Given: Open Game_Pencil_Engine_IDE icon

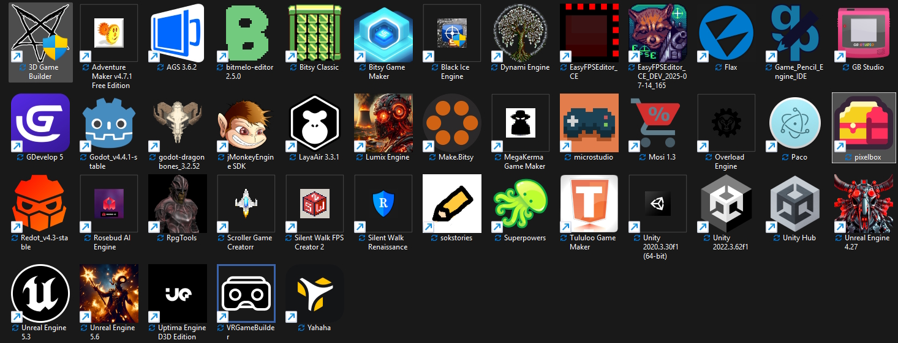Looking at the screenshot, I should 795,33.
